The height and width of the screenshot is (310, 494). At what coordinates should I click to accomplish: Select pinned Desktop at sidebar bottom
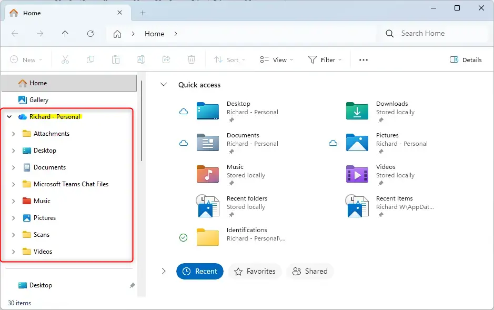pyautogui.click(x=41, y=285)
